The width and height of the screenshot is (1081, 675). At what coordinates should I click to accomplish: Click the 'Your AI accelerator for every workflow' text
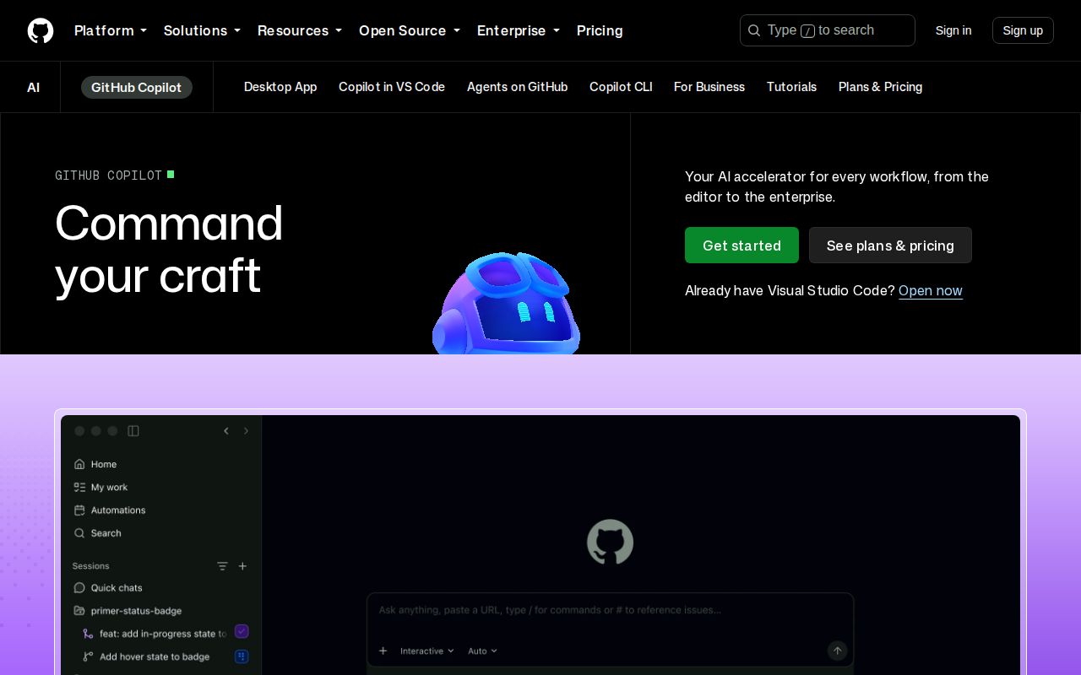[x=837, y=186]
